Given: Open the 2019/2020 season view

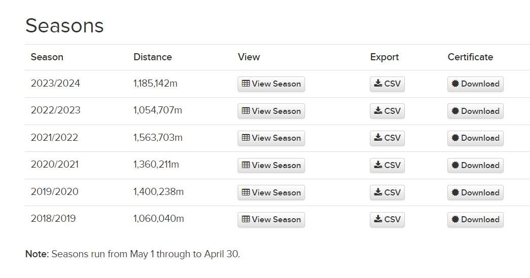Looking at the screenshot, I should (271, 193).
